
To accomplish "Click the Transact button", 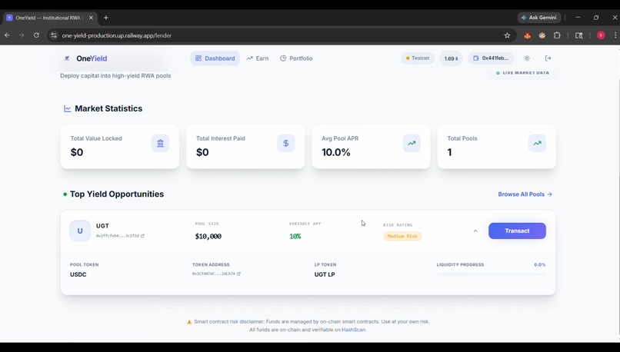I will click(x=517, y=231).
